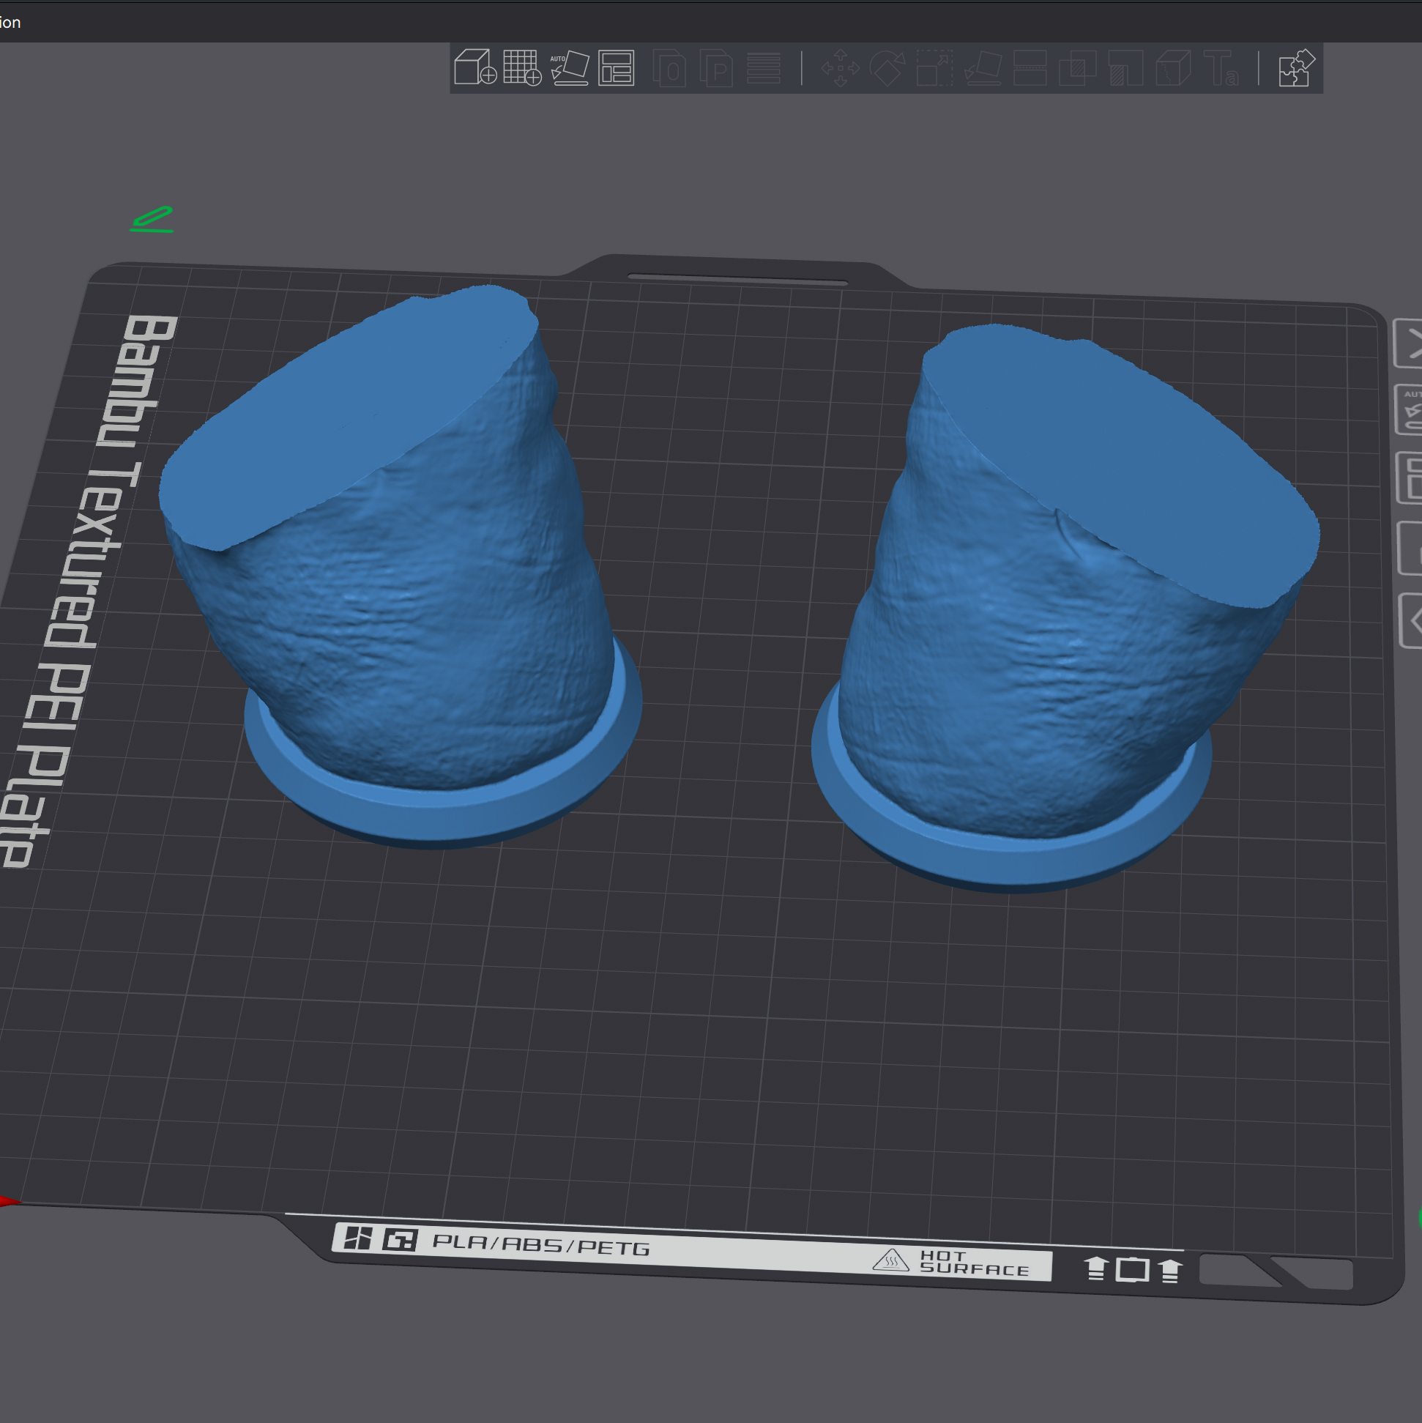Click the Add plate grid icon

click(x=521, y=68)
